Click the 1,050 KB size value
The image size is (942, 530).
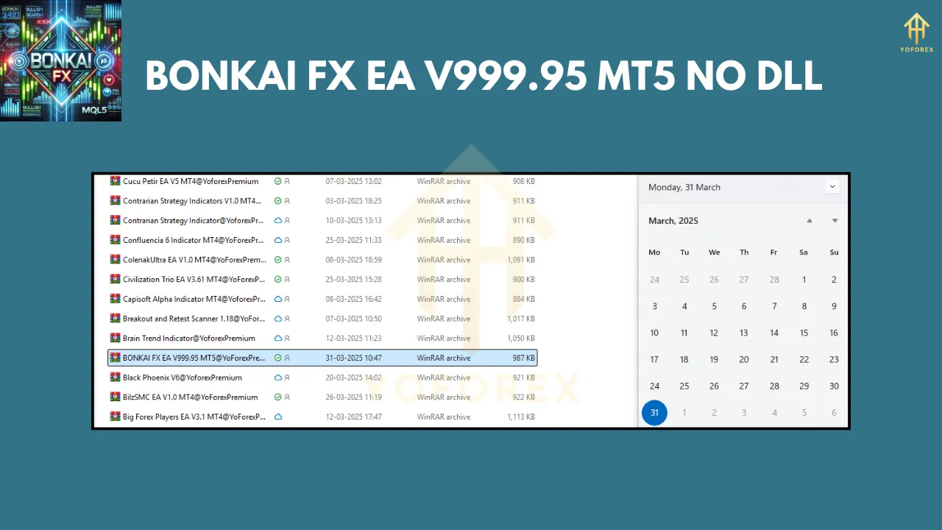521,338
